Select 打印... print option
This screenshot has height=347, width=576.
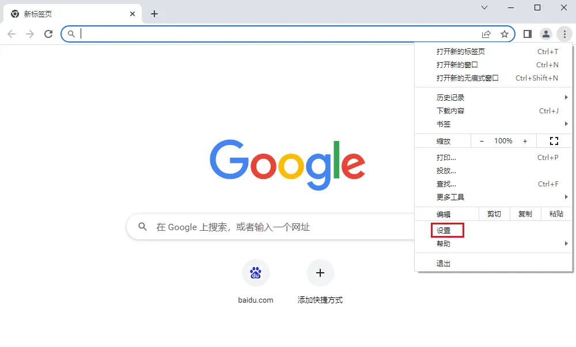pos(494,158)
